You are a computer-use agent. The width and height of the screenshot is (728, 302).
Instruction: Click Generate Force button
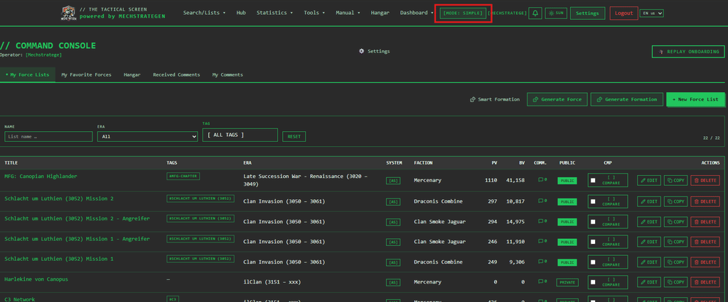(557, 99)
